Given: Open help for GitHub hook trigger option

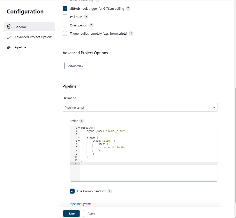Looking at the screenshot, I should click(x=128, y=8).
